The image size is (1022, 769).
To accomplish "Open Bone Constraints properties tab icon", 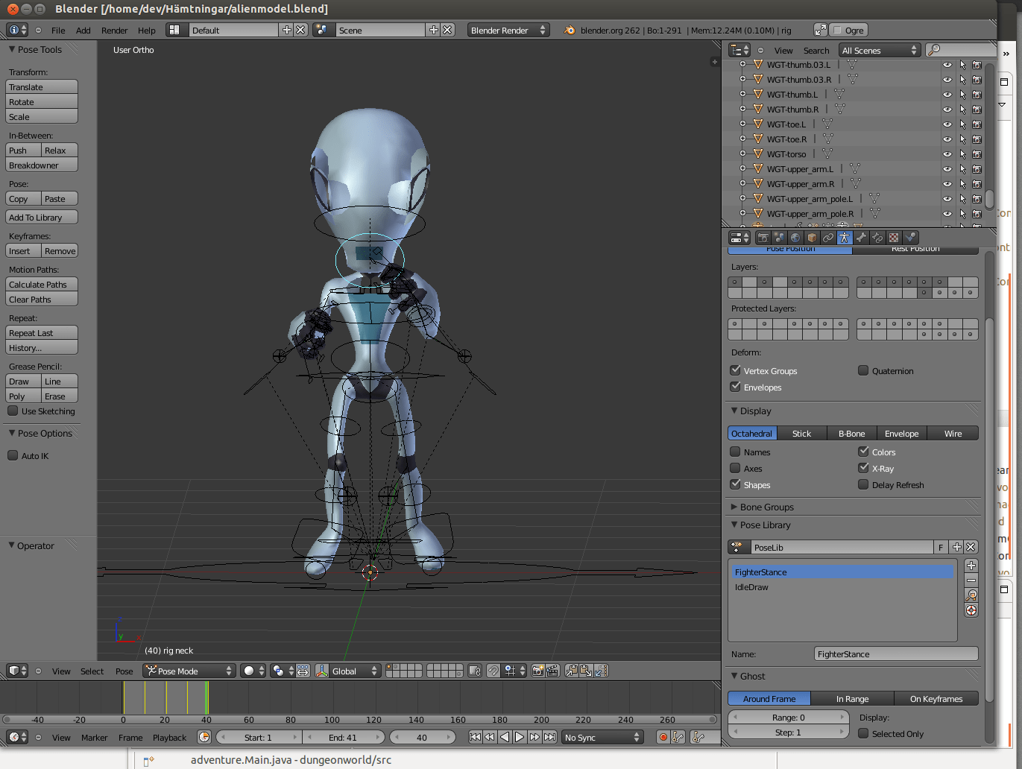I will click(877, 238).
